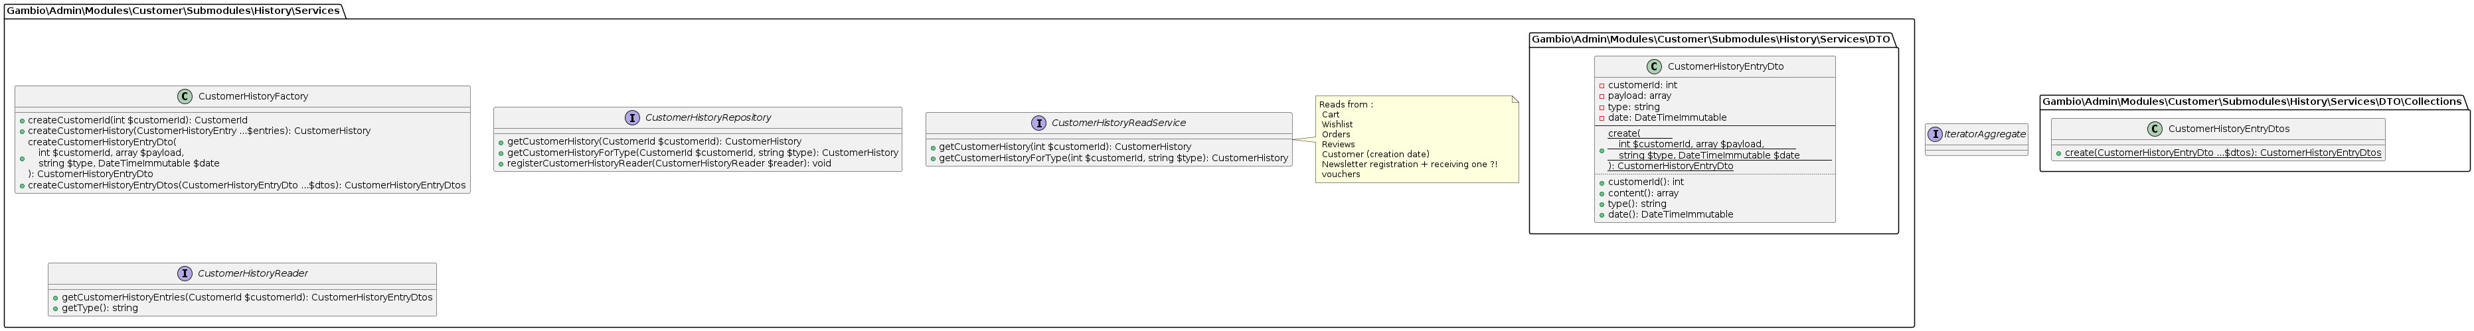
Task: Click the CustomerHistoryFactory class icon
Action: (x=185, y=97)
